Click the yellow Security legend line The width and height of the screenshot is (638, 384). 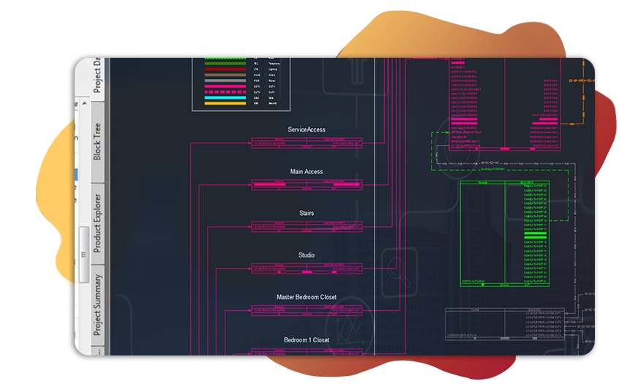(x=225, y=103)
